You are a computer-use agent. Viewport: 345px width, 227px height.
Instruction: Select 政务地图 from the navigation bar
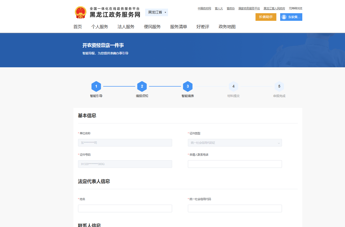click(227, 27)
